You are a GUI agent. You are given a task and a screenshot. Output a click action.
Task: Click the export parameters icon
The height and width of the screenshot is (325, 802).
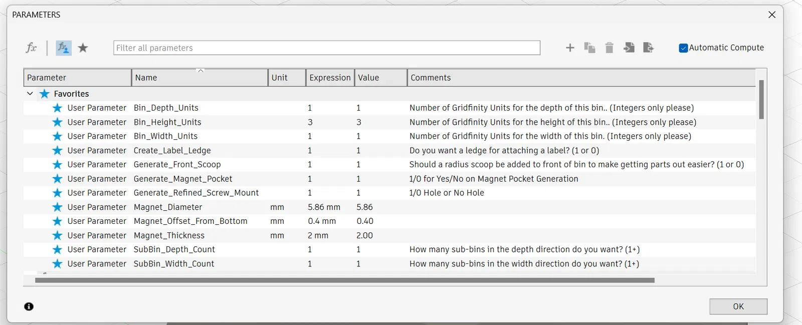click(x=648, y=48)
